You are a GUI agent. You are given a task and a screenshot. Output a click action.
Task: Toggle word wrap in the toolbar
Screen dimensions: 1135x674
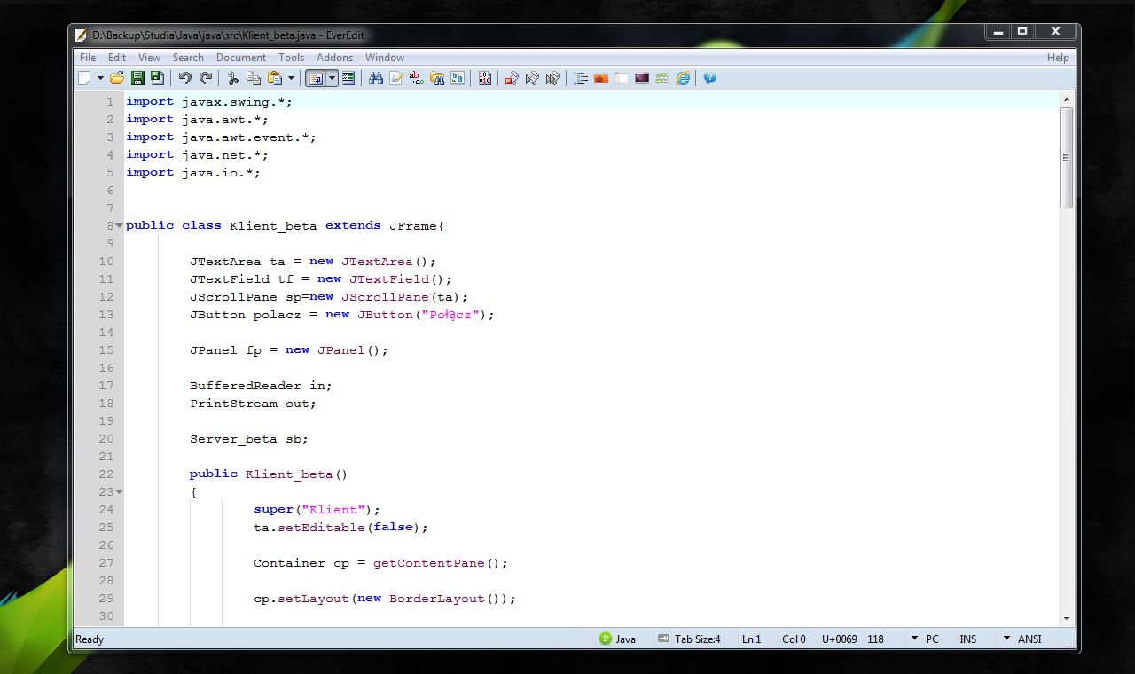coord(317,78)
